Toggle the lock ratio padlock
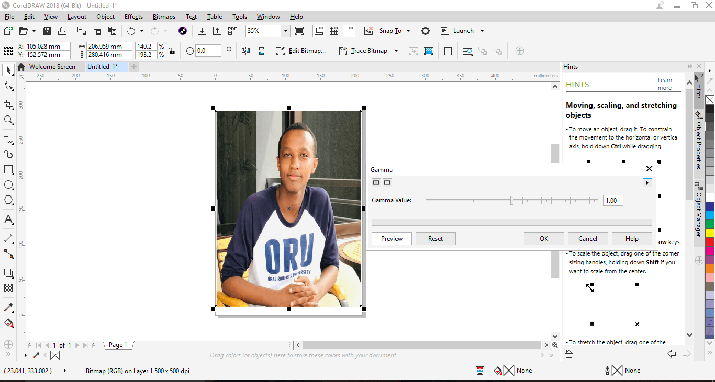Image resolution: width=715 pixels, height=382 pixels. (172, 51)
